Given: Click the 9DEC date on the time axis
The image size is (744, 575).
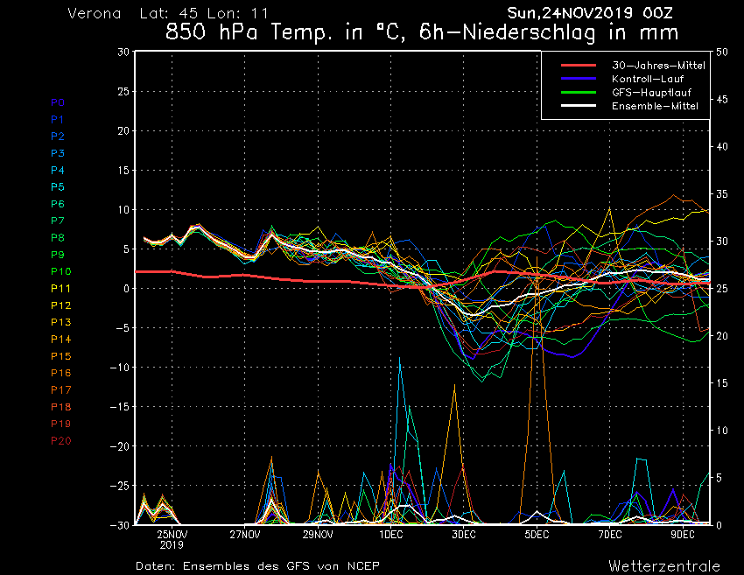Looking at the screenshot, I should 683,534.
